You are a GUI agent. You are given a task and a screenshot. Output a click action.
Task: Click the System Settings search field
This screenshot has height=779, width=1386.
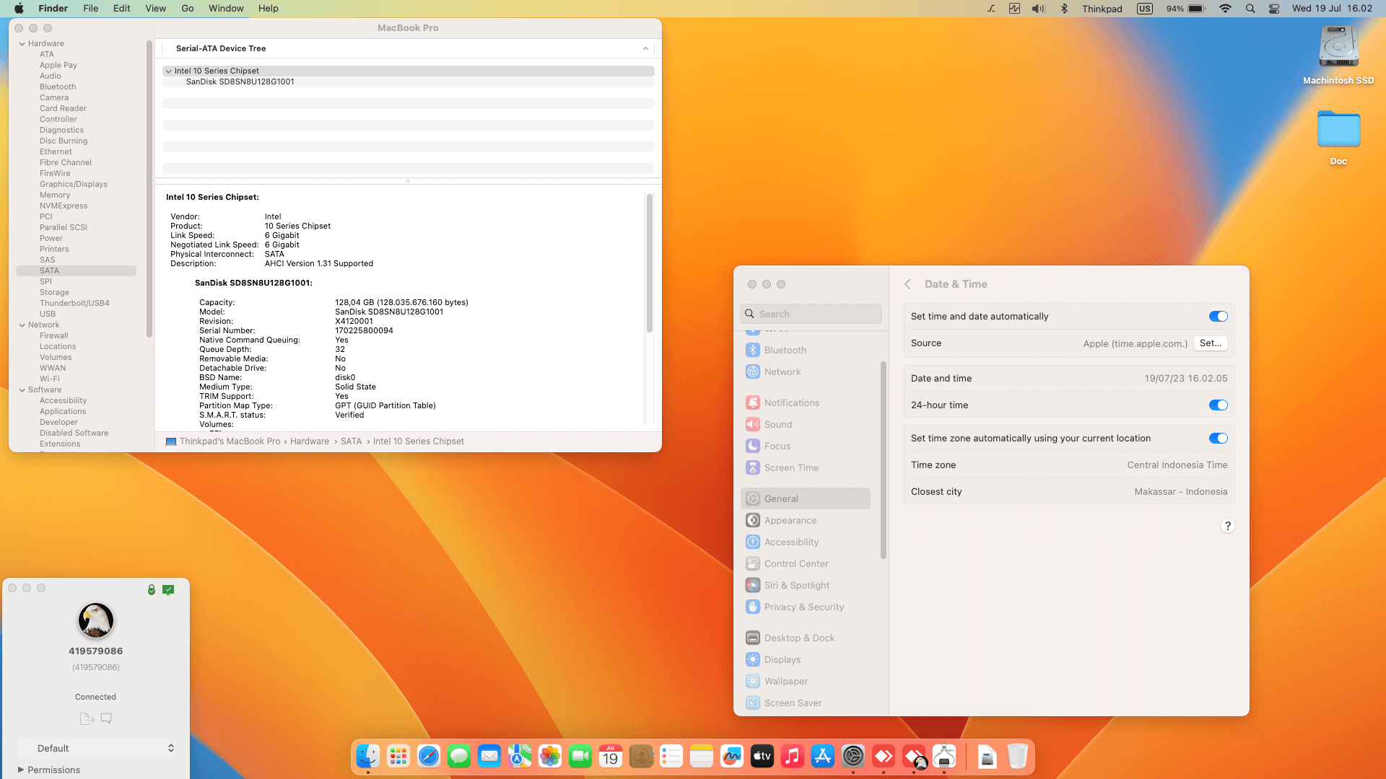pyautogui.click(x=811, y=314)
